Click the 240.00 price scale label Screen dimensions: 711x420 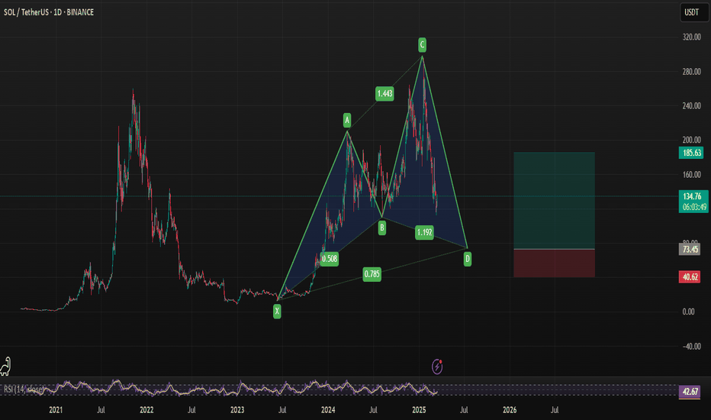coord(691,106)
